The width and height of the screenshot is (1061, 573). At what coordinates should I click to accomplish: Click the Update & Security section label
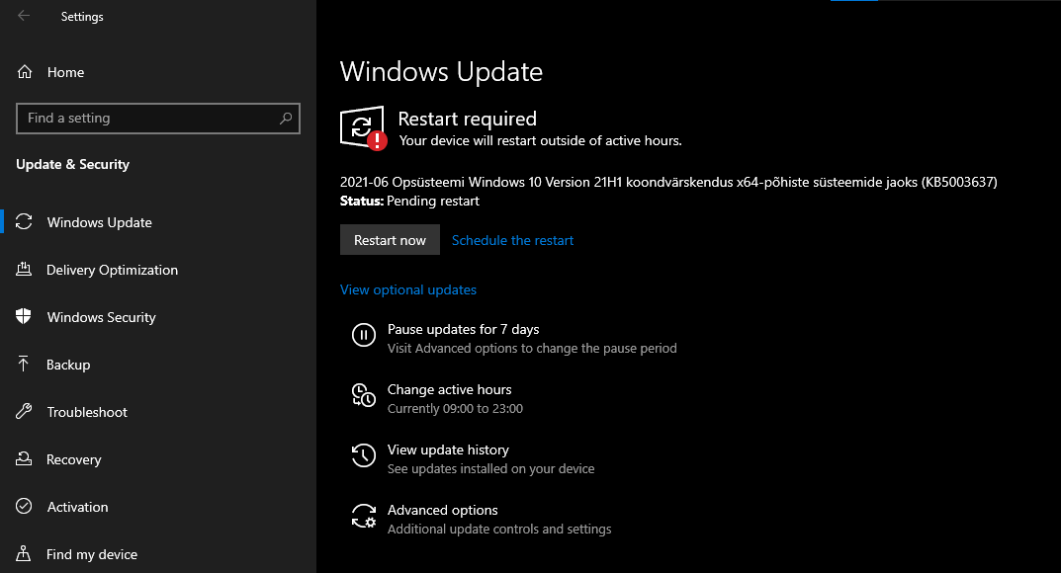72,164
